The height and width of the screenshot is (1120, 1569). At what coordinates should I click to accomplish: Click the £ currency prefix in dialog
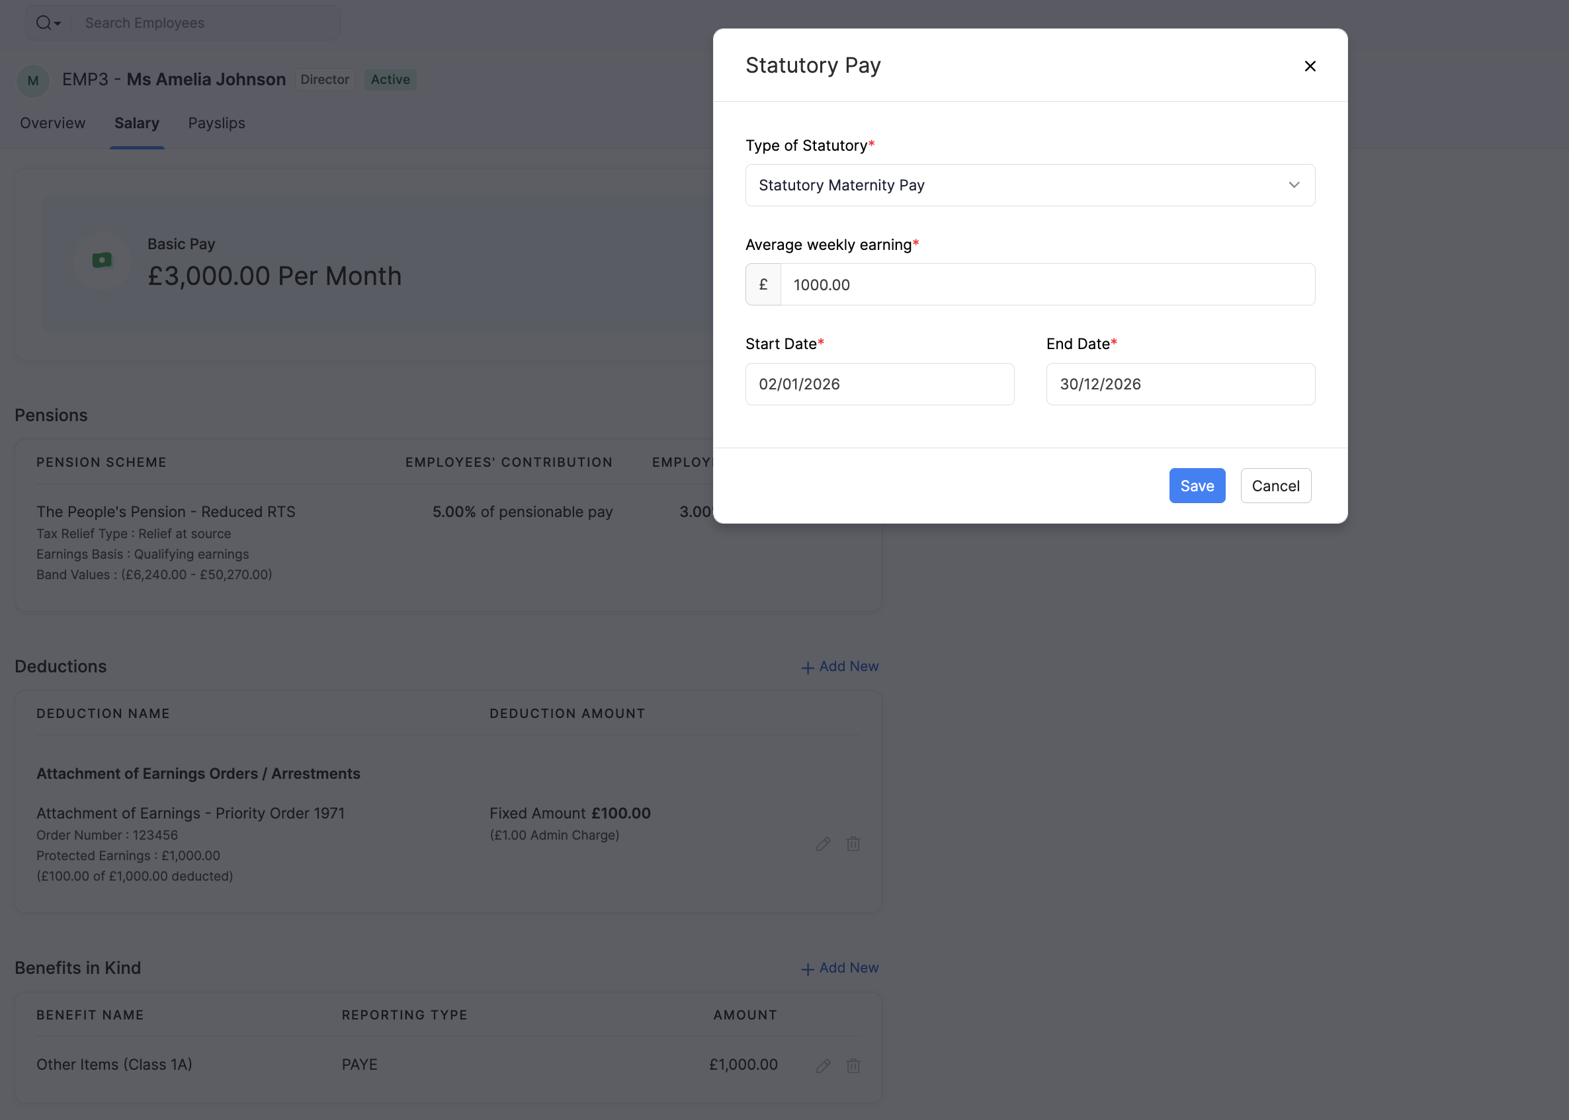tap(763, 284)
